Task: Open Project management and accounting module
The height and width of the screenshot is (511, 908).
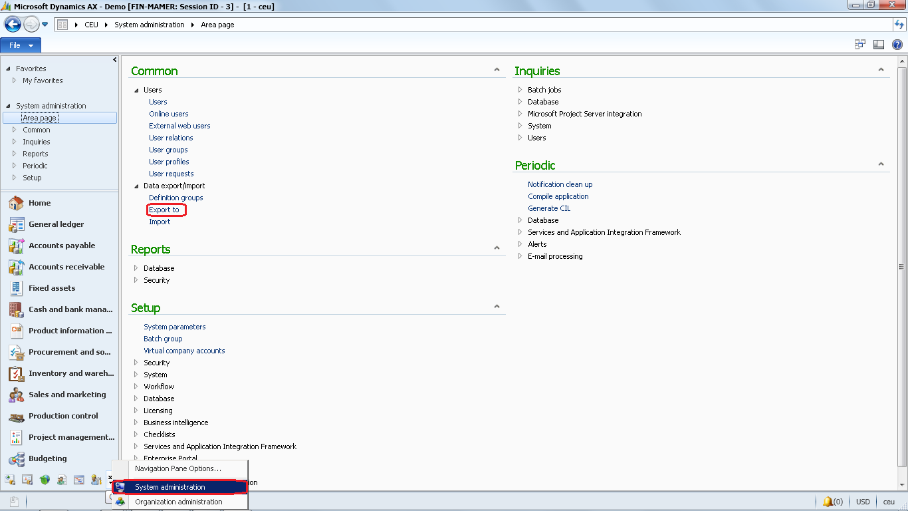Action: coord(60,437)
